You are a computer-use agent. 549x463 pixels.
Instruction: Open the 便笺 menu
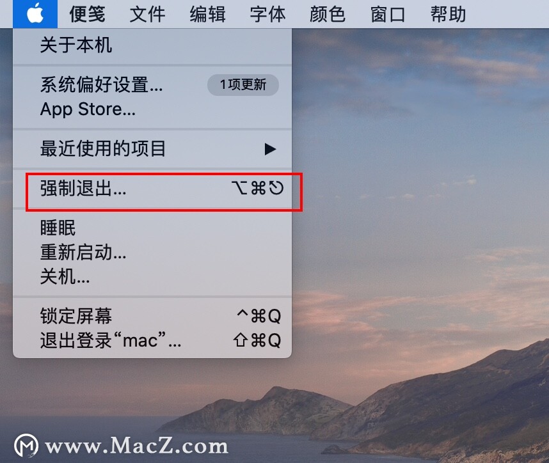[87, 14]
